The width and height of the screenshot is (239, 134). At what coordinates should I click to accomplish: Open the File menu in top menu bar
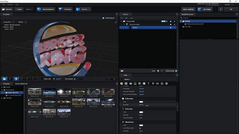coord(3,5)
